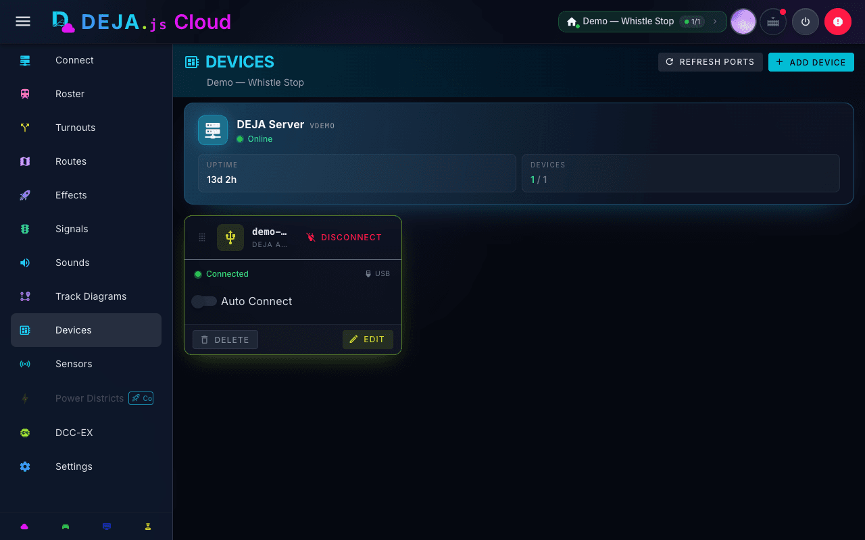Click the pink cloud icon in the sidebar footer
The width and height of the screenshot is (865, 540).
point(24,526)
